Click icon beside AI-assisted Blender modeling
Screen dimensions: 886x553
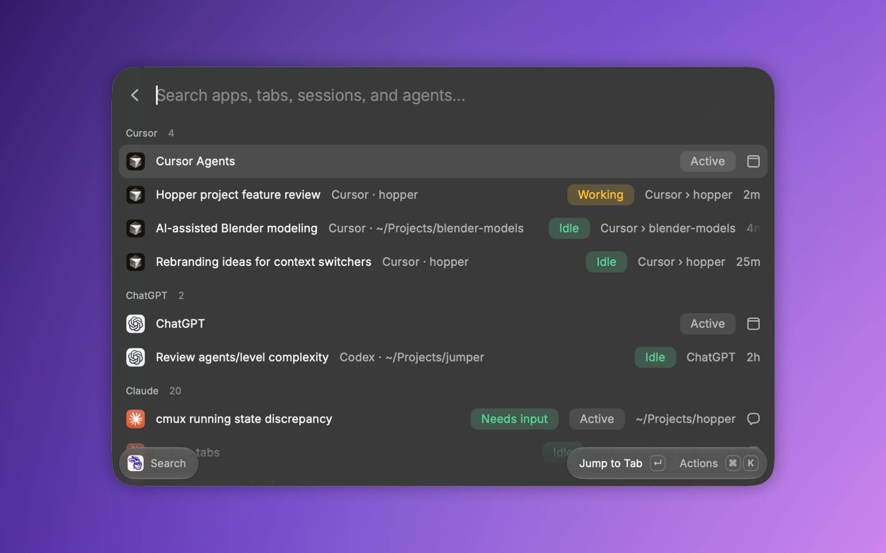(136, 228)
